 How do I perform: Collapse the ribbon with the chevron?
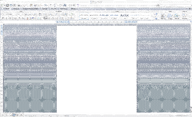point(187,9)
